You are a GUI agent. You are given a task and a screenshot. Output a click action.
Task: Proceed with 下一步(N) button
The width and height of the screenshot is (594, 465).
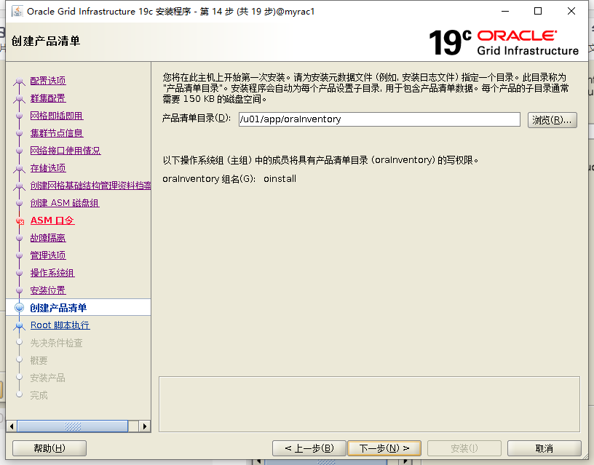(384, 448)
